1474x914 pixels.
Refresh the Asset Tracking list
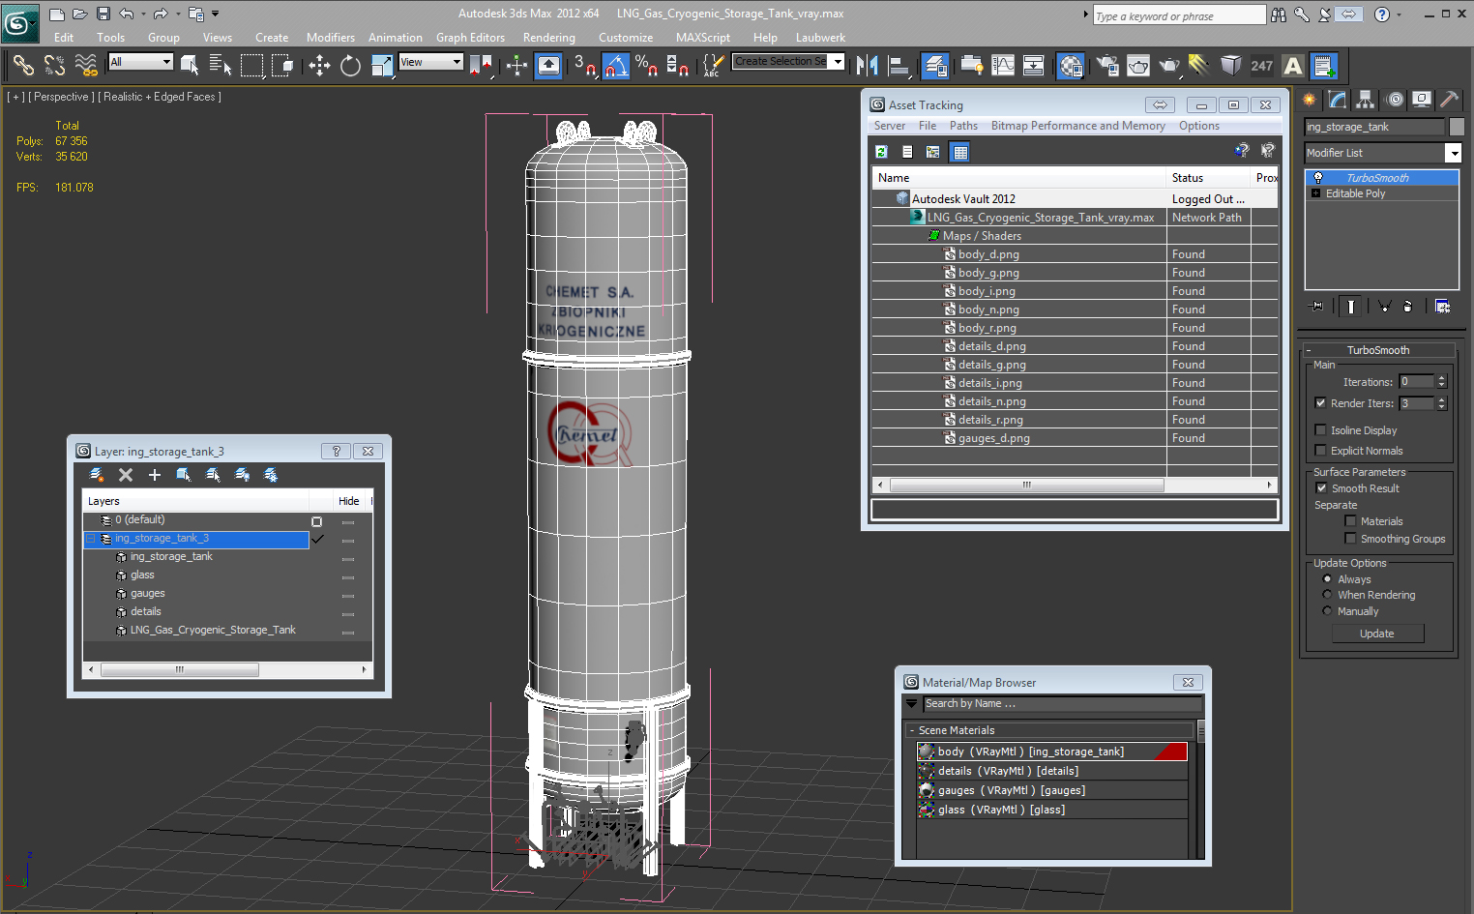(x=882, y=152)
